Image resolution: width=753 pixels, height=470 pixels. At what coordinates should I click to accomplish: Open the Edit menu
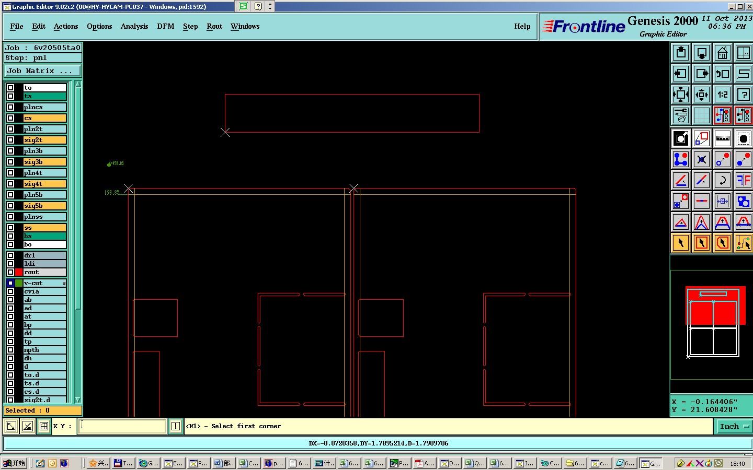(x=39, y=26)
